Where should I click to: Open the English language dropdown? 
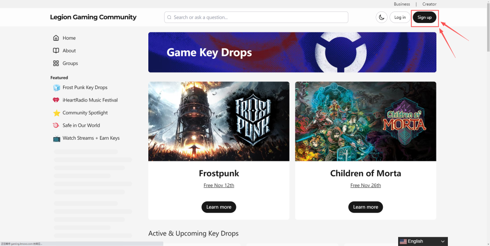(423, 241)
